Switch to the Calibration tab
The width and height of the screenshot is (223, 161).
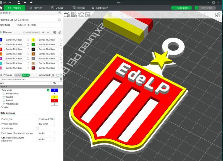[x=100, y=8]
